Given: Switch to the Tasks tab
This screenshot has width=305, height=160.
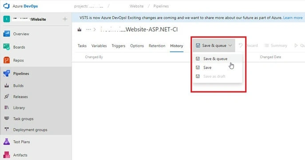Looking at the screenshot, I should click(82, 46).
